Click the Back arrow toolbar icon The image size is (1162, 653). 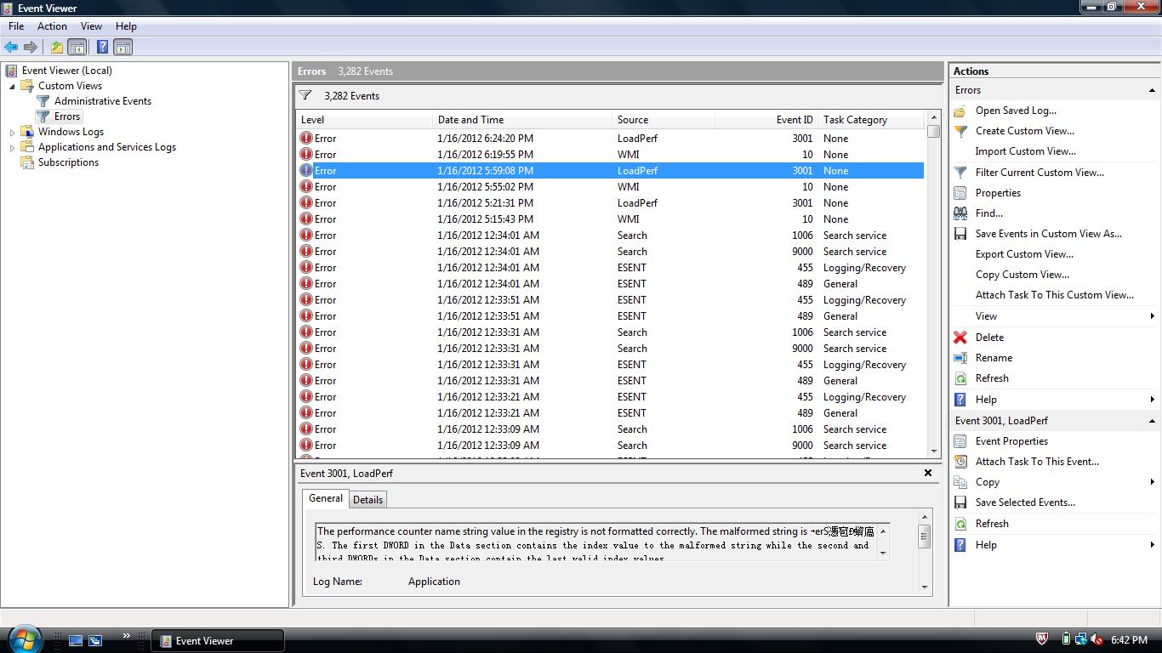point(11,48)
